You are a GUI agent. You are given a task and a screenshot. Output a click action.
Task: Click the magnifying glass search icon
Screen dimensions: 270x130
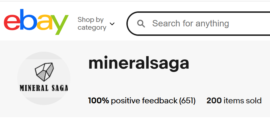click(141, 24)
